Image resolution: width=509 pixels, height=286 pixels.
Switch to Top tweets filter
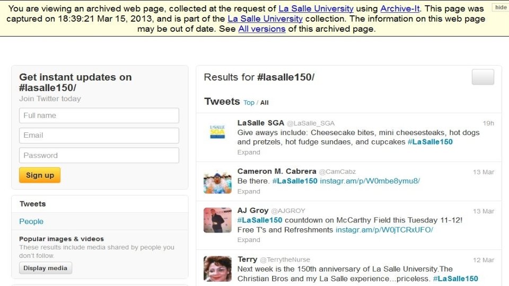[x=249, y=102]
